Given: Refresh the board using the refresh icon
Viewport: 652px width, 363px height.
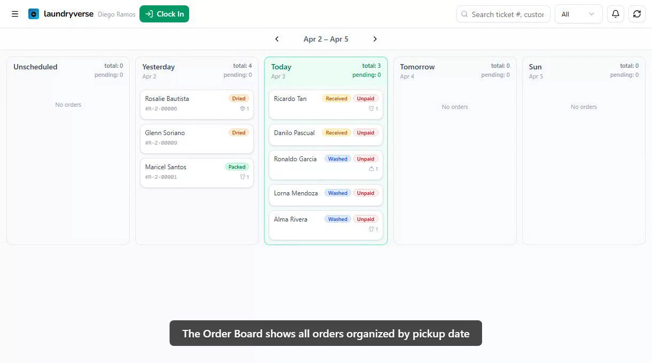Looking at the screenshot, I should point(637,14).
